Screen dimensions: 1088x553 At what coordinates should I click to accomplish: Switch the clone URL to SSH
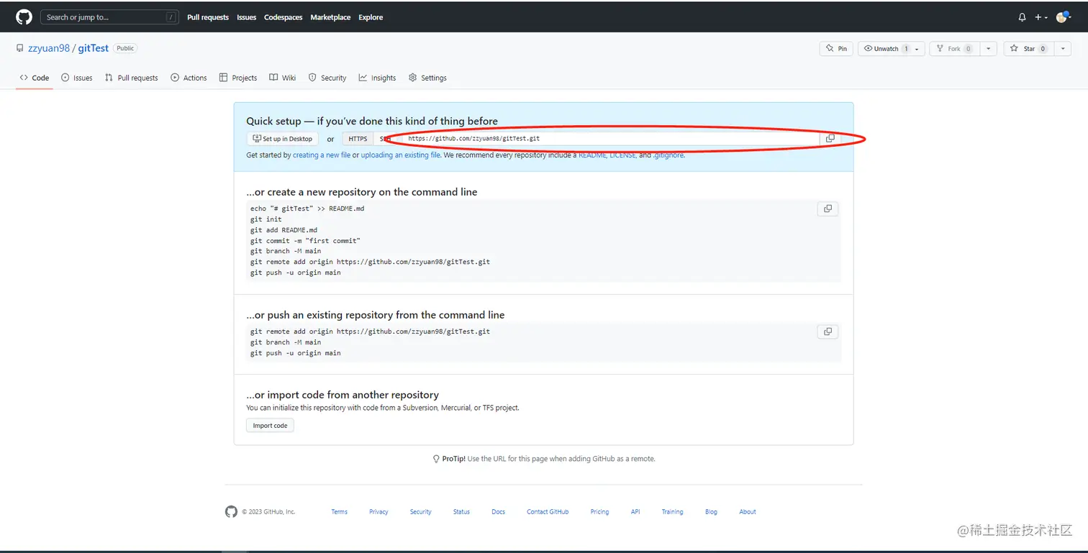click(x=385, y=139)
